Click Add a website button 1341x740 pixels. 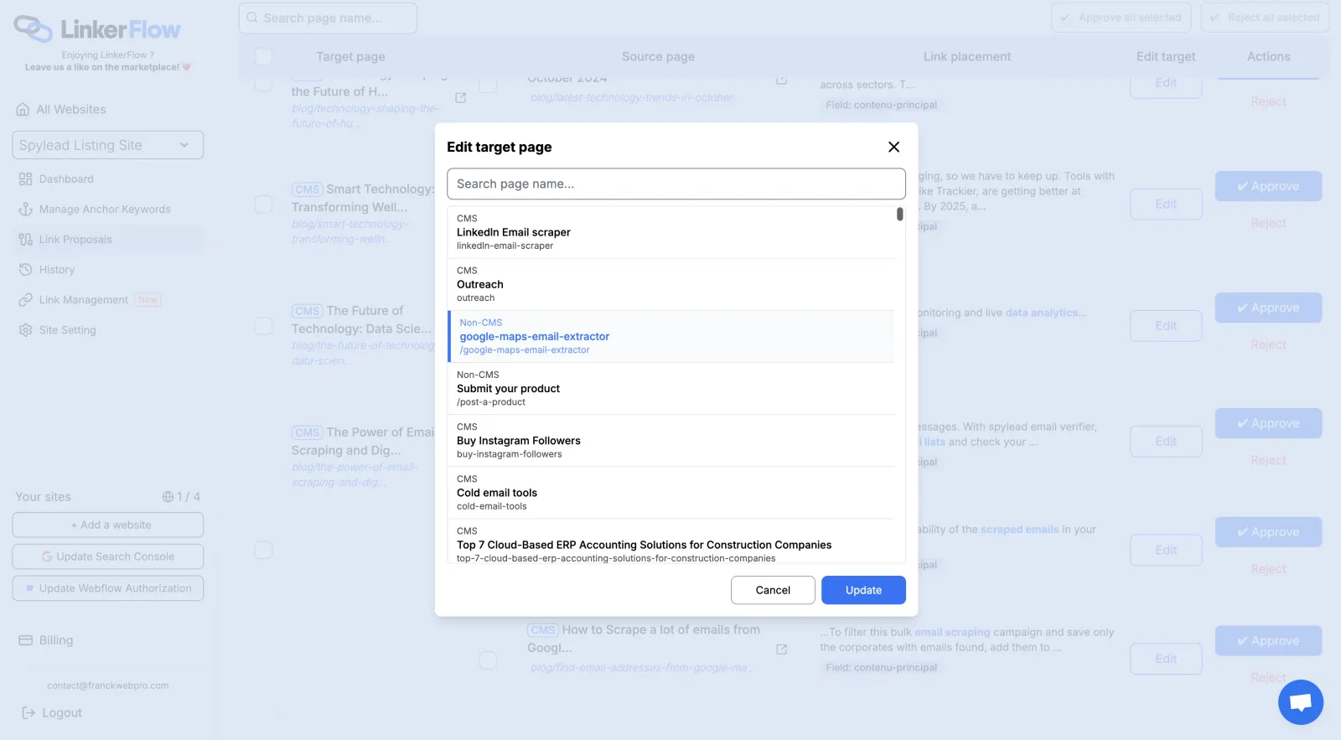click(x=107, y=525)
